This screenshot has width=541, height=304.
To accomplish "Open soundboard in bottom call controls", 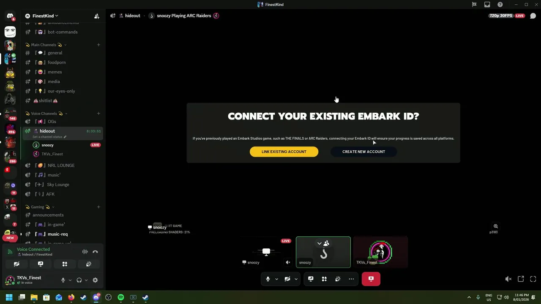I will [338, 279].
